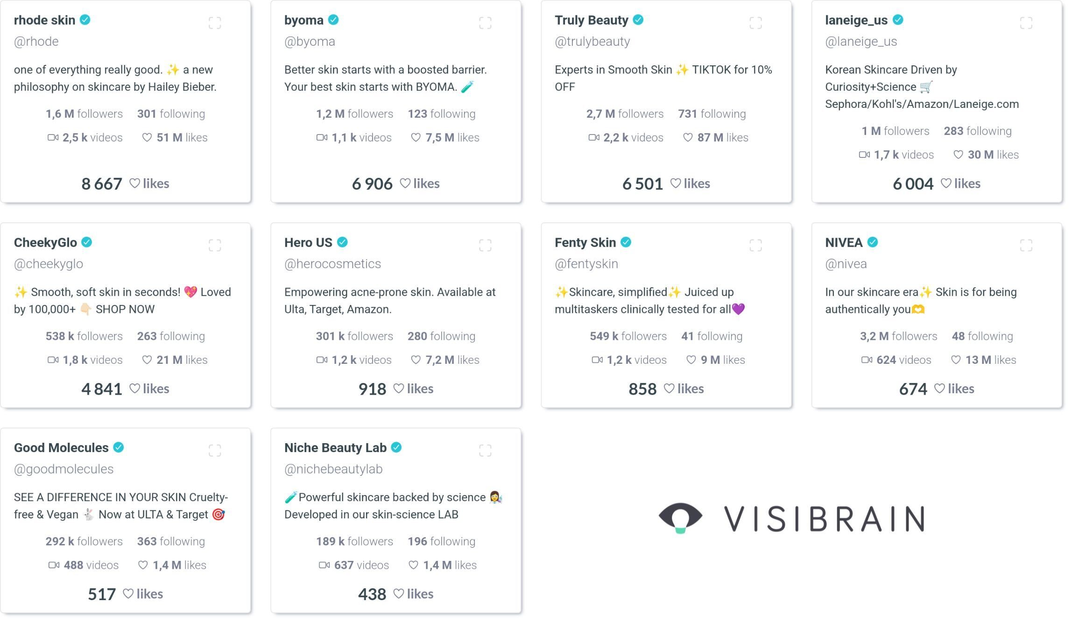Expand the CheekyGlo profile card

(x=215, y=245)
